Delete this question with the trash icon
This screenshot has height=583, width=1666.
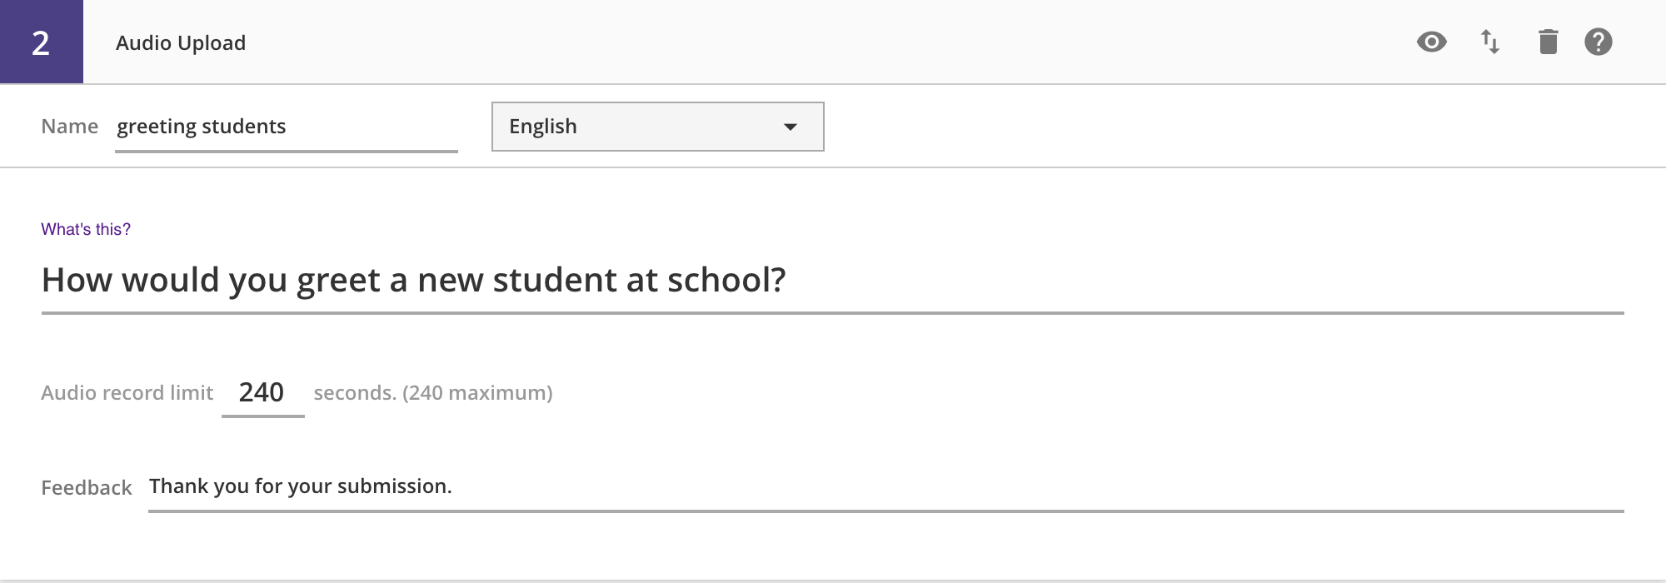[x=1548, y=42]
